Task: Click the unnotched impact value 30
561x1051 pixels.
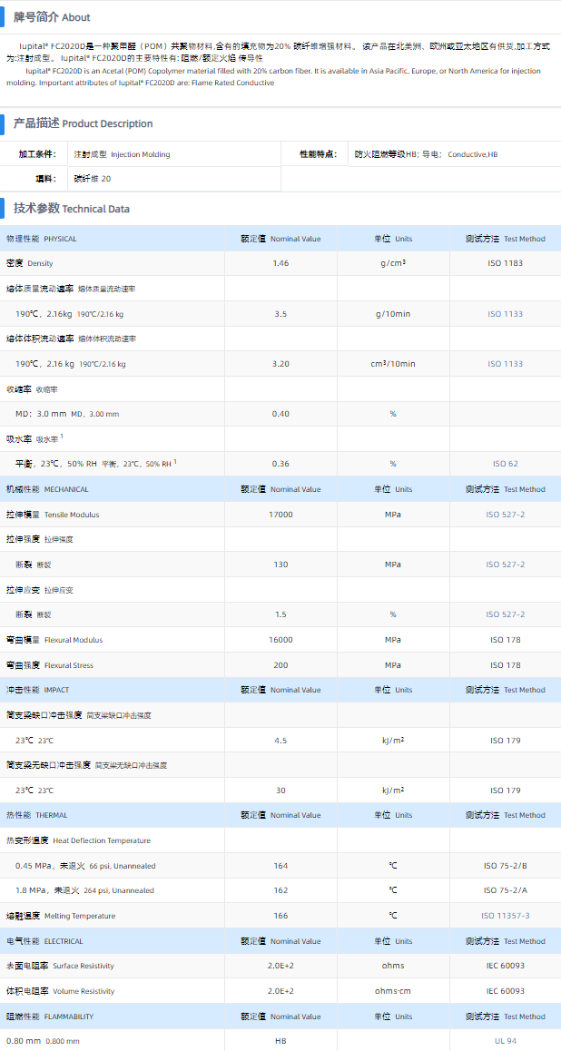Action: (x=280, y=791)
